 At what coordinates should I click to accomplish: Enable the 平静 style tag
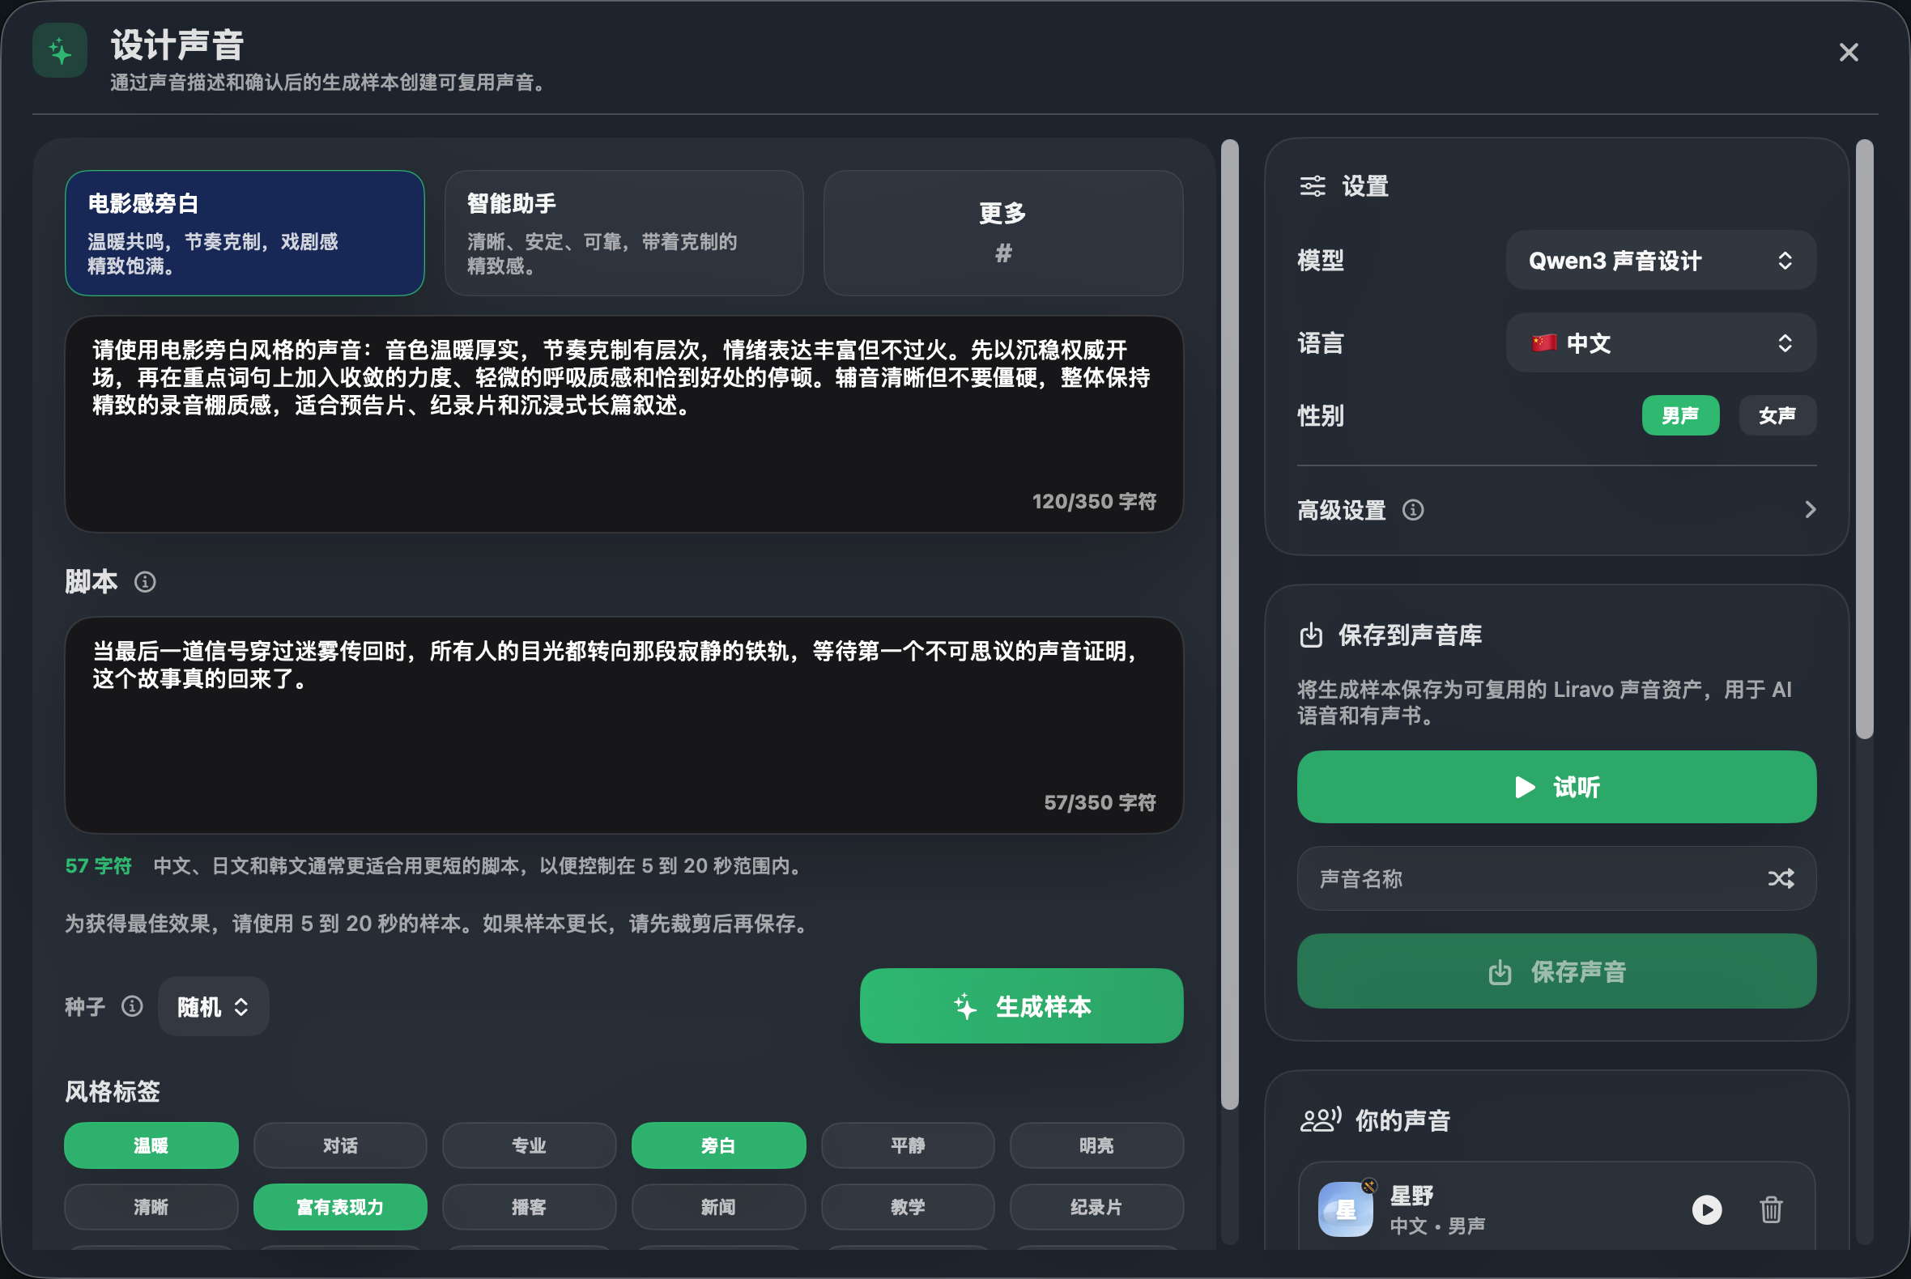908,1145
